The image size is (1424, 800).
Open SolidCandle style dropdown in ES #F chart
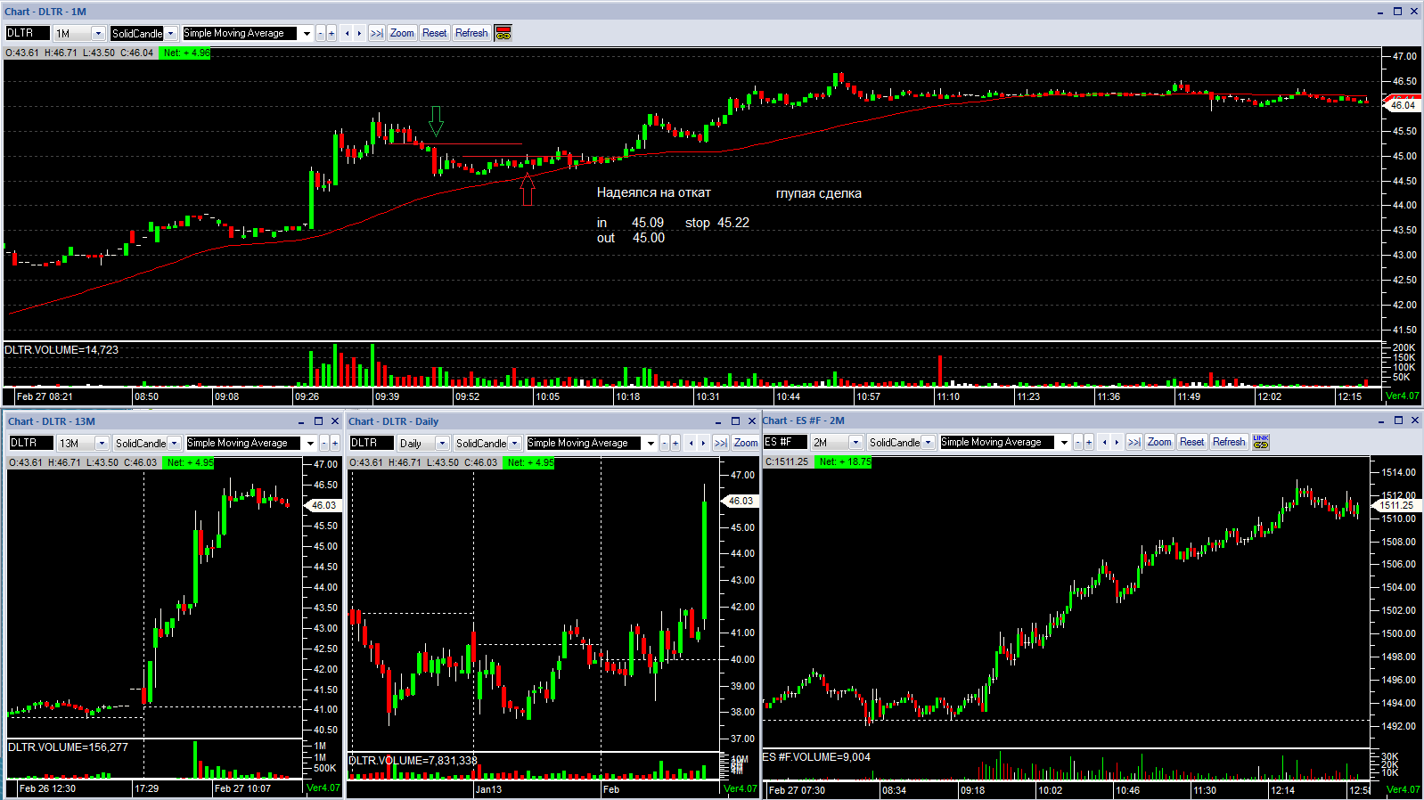pos(929,442)
